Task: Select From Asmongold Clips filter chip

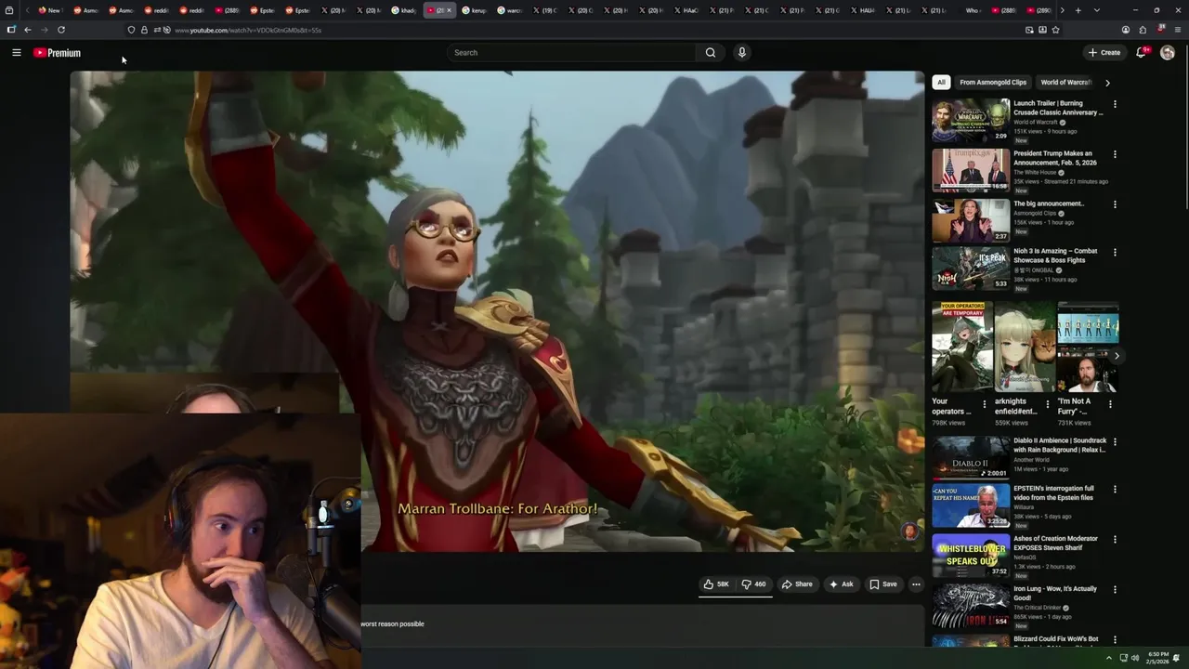Action: point(993,83)
